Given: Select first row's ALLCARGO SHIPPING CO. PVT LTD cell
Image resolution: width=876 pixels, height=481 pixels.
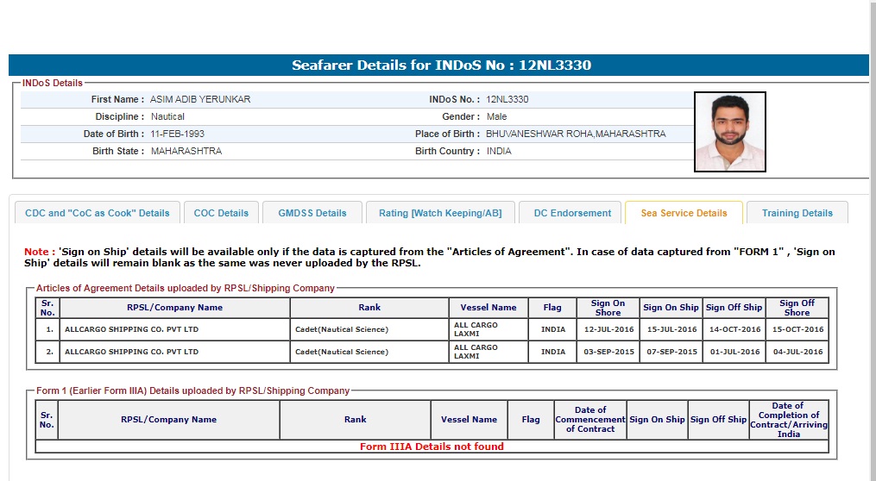Looking at the screenshot, I should tap(131, 329).
